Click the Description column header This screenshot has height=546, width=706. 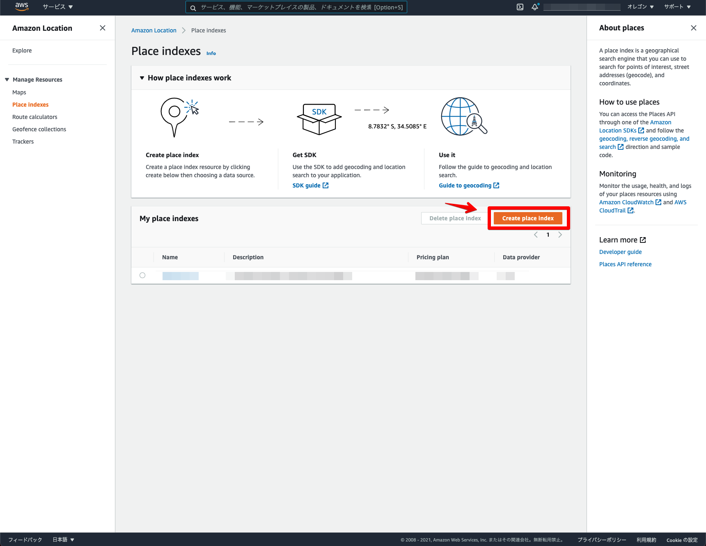[x=248, y=257]
